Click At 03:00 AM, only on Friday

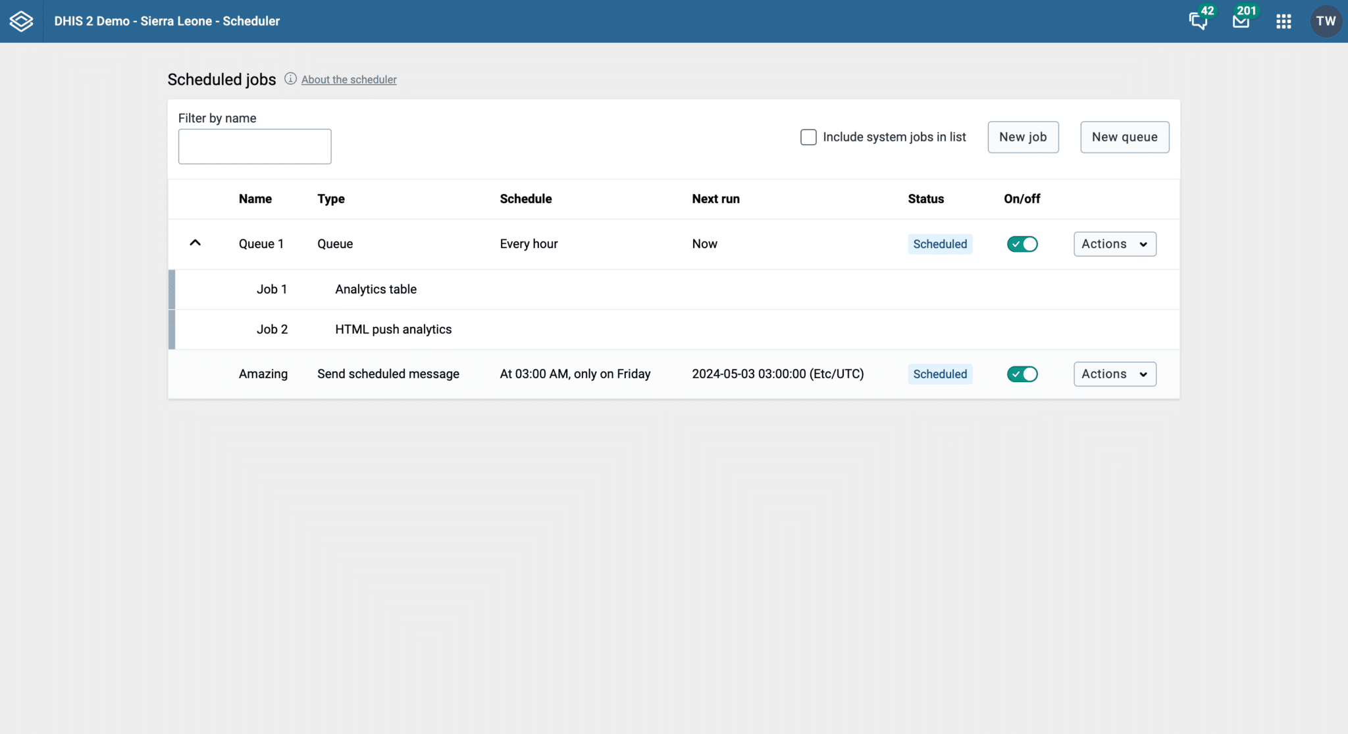point(575,374)
